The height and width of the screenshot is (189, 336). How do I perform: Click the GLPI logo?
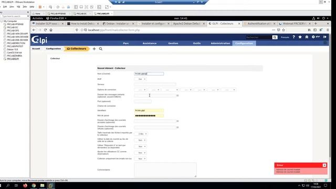point(39,40)
